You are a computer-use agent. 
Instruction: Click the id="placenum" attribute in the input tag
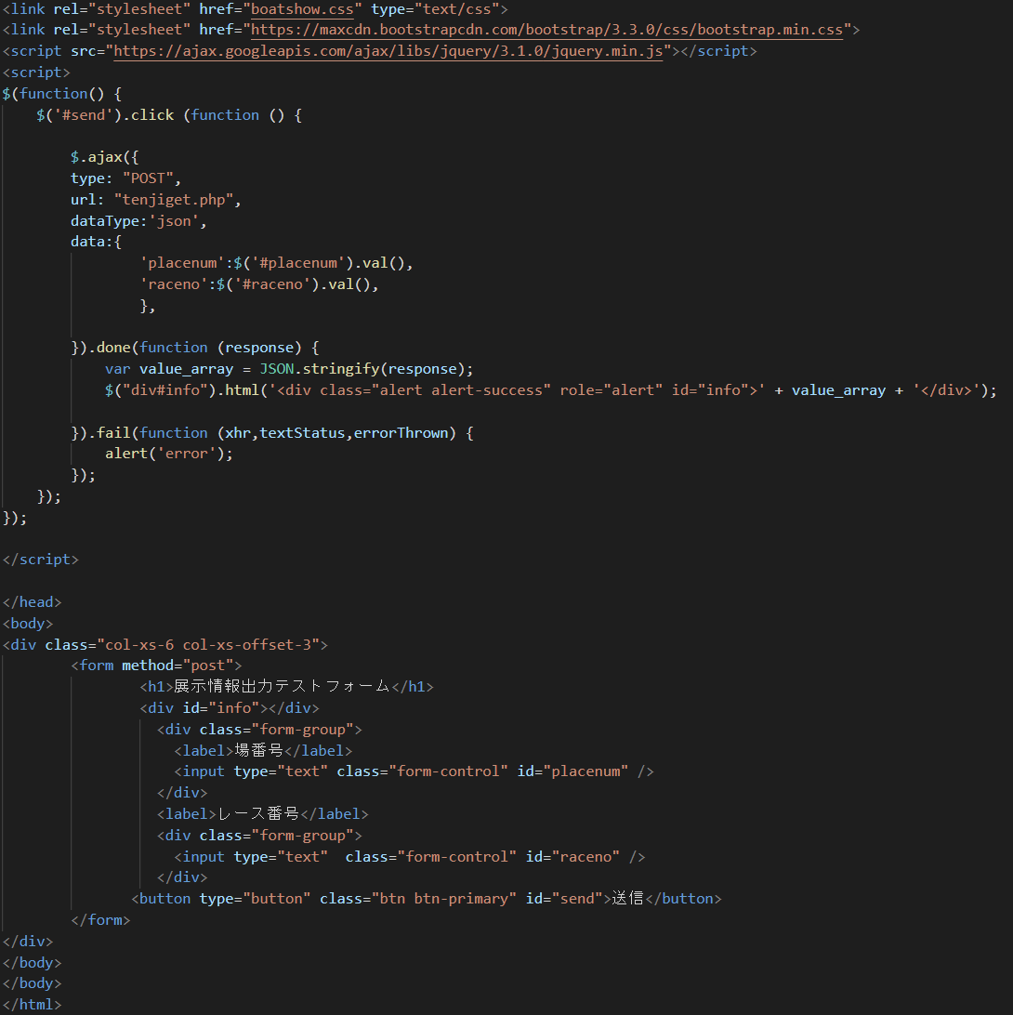click(x=572, y=771)
